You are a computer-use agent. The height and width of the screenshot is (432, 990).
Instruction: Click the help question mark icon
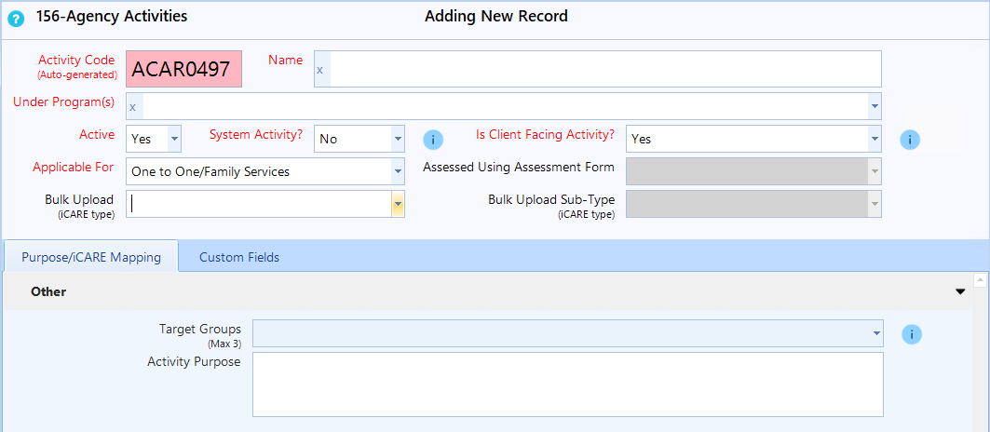16,18
